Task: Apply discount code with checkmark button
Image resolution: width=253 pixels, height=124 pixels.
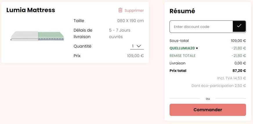Action: click(239, 27)
